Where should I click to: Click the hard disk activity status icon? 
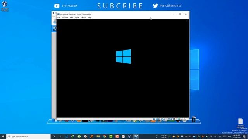[154, 119]
